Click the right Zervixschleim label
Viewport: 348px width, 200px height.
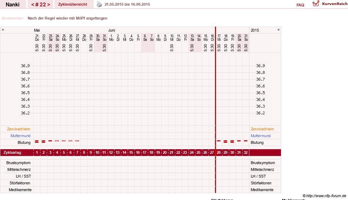click(263, 129)
